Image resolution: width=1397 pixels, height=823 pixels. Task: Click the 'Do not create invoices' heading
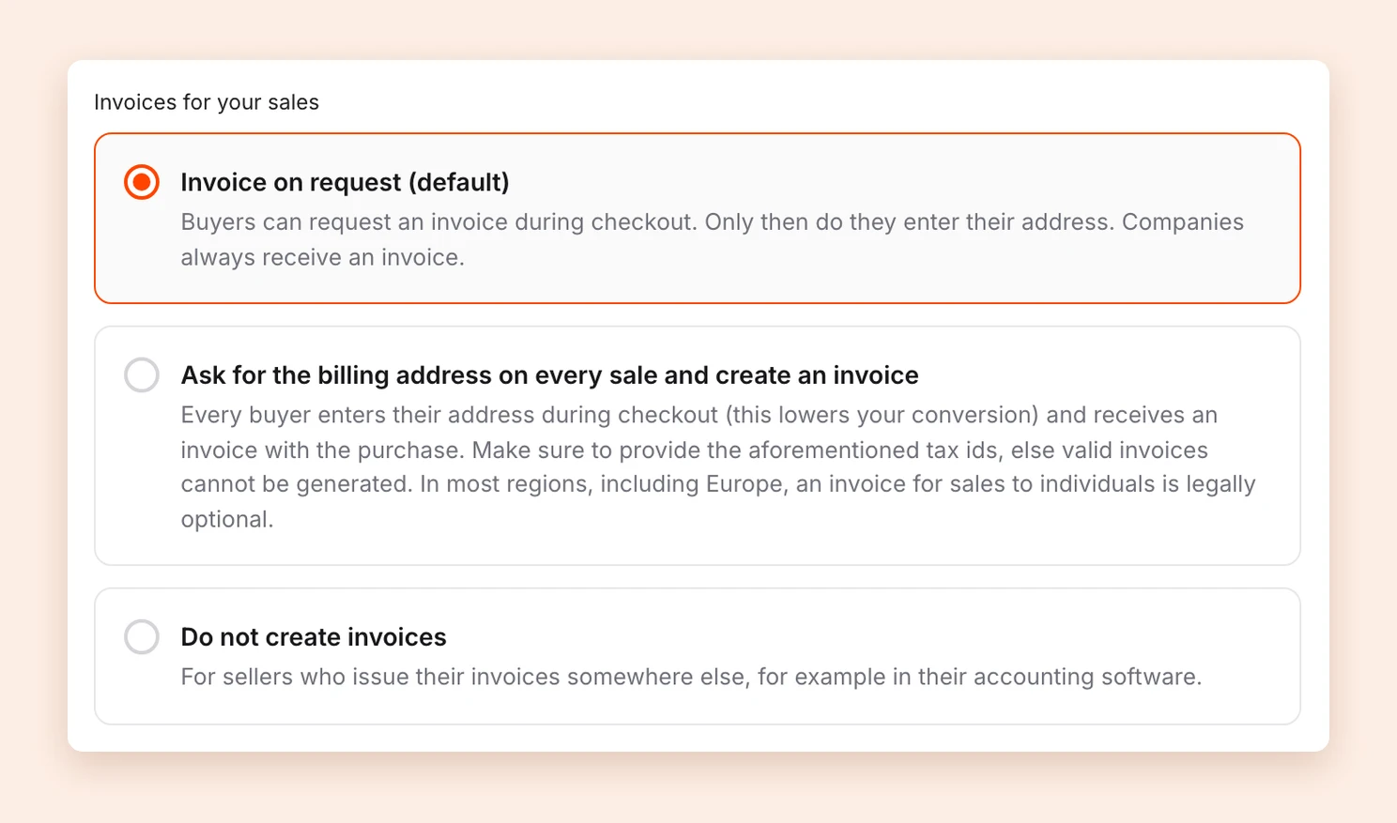[x=314, y=637]
